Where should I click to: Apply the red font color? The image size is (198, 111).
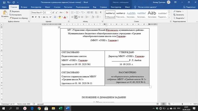(65, 17)
